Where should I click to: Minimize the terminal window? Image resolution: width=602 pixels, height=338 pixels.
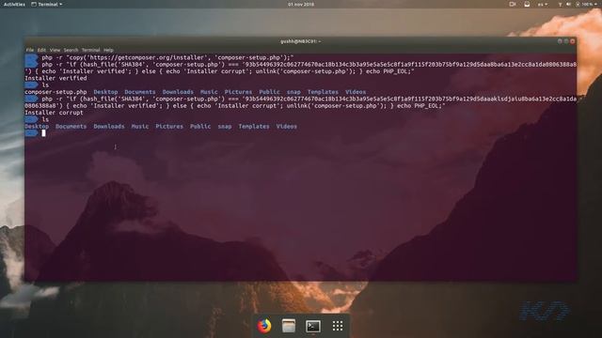click(560, 41)
